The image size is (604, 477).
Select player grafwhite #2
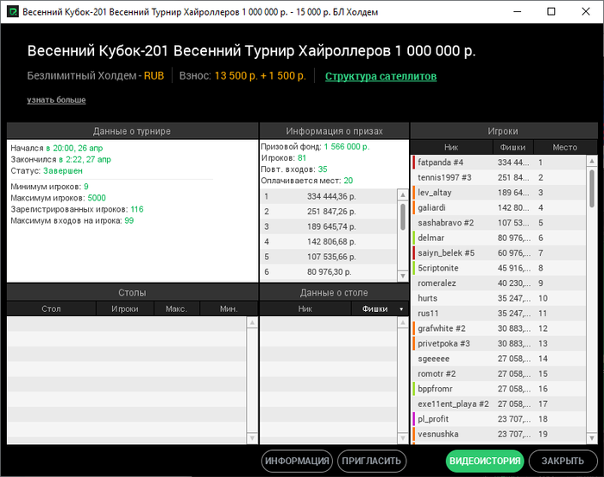coord(499,328)
